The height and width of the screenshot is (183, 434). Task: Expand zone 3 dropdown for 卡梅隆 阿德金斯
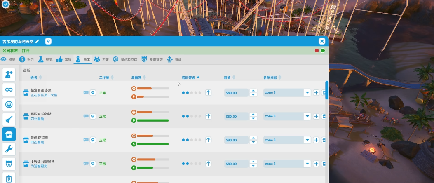point(307,164)
